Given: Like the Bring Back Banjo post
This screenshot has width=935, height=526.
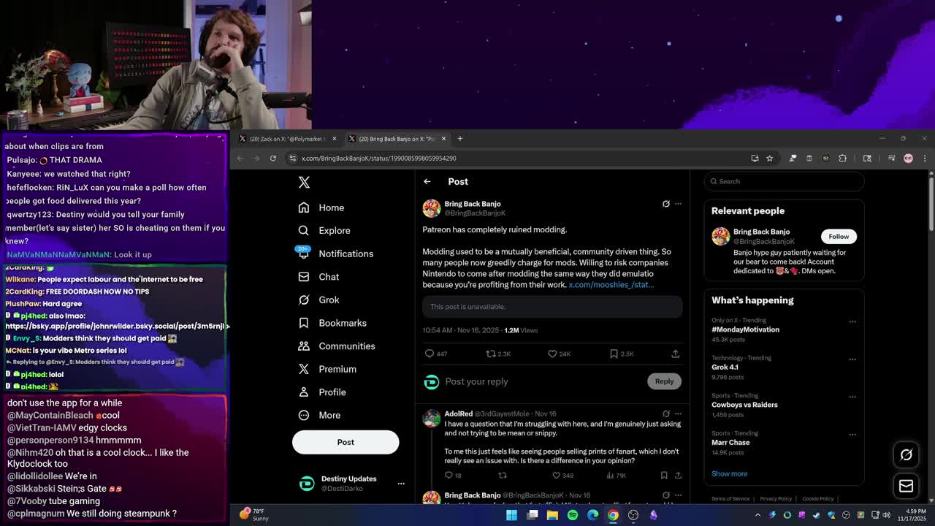Looking at the screenshot, I should 553,354.
